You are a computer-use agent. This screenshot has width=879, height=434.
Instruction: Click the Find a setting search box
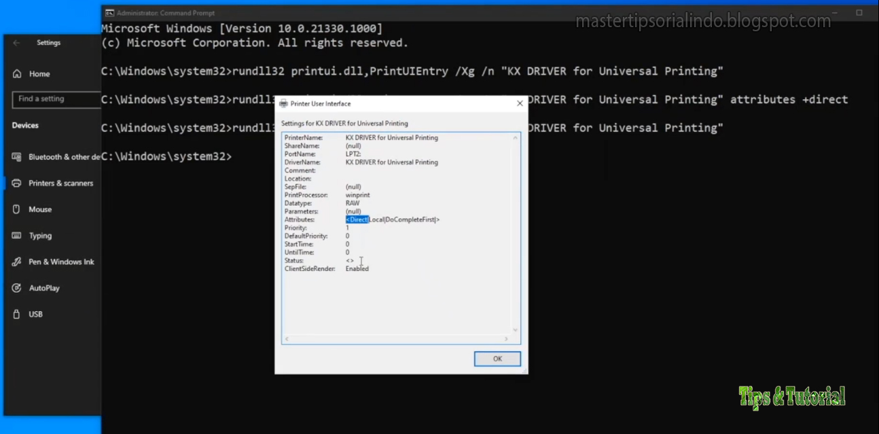tap(56, 100)
